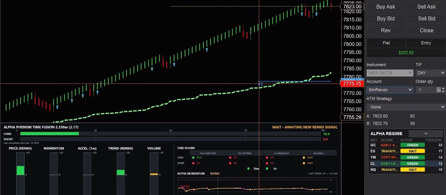Click the 0.0 short score value
Screen dimensions: 446x195
coord(325,139)
